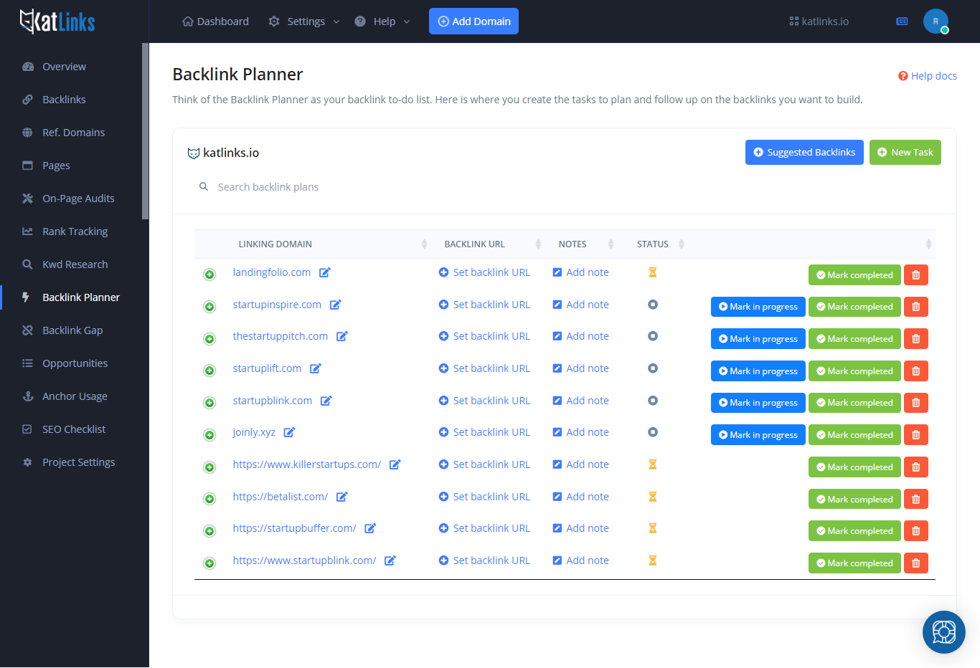This screenshot has width=980, height=668.
Task: Edit startuplift.com domain via pencil icon
Action: coord(316,368)
